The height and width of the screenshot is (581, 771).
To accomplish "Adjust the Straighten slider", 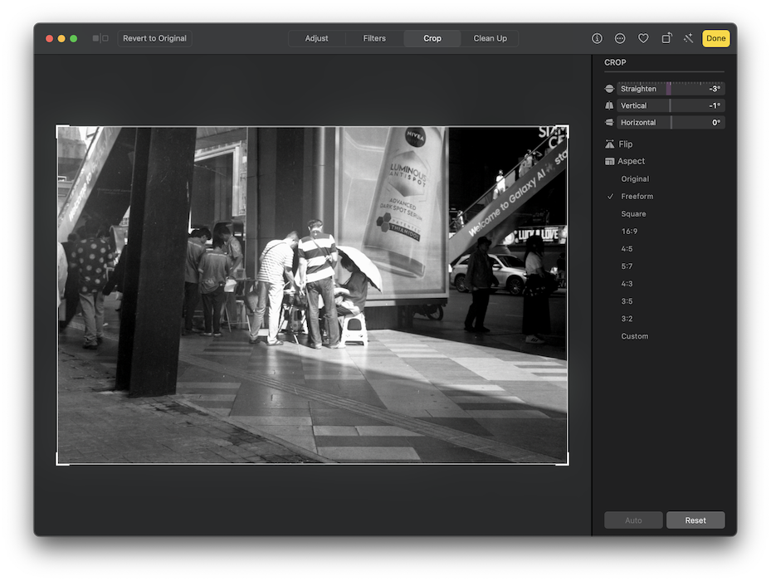I will 671,89.
